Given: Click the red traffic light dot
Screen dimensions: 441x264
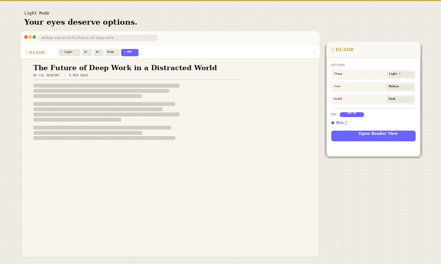Looking at the screenshot, I should point(26,36).
